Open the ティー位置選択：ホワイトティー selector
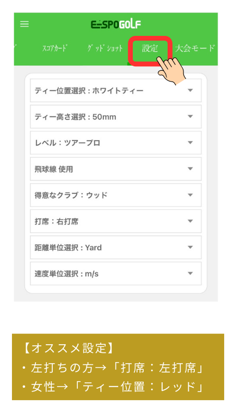 pyautogui.click(x=116, y=90)
